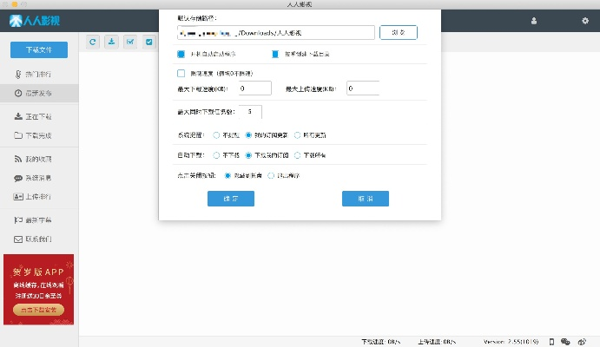Toggle the 开机自动启动 startup checkbox
The height and width of the screenshot is (347, 600).
[181, 54]
